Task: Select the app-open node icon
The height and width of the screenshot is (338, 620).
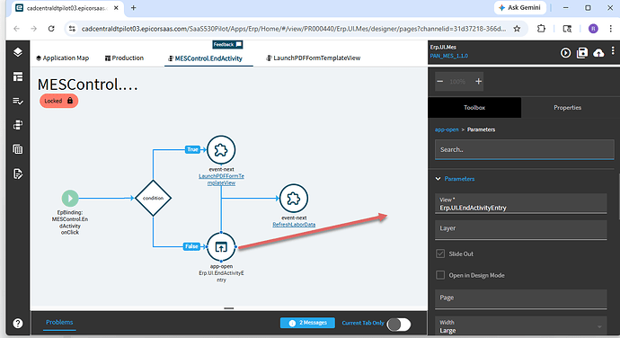Action: (221, 247)
